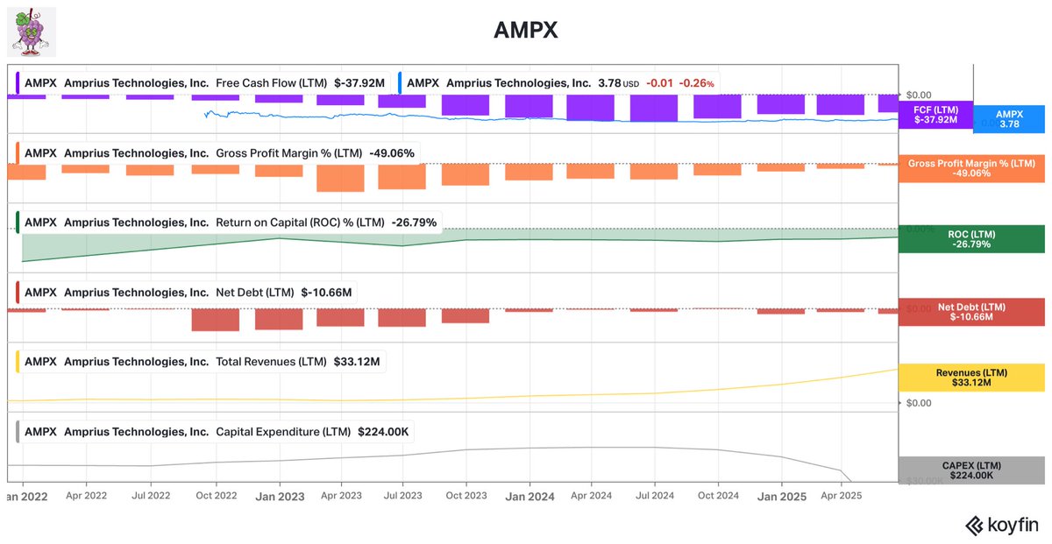Screen dimensions: 1052x544
Task: Click the Jan 2023 date on time axis
Action: click(x=280, y=496)
